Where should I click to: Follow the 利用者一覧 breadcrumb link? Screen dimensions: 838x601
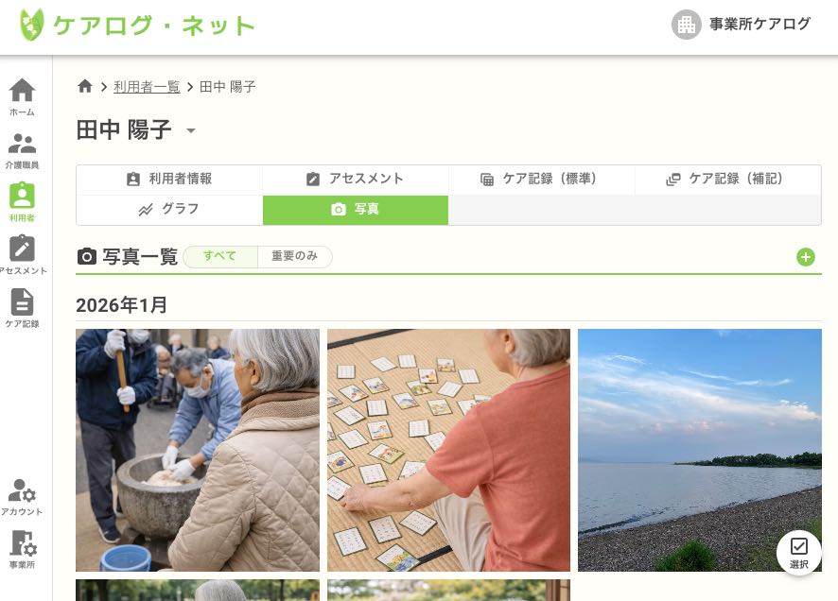tap(147, 87)
